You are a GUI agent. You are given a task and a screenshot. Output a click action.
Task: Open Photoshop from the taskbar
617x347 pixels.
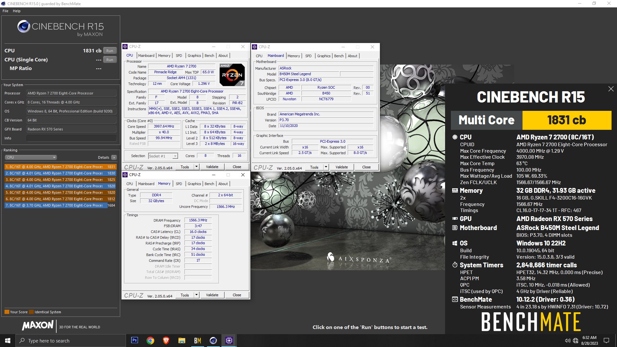pyautogui.click(x=135, y=340)
